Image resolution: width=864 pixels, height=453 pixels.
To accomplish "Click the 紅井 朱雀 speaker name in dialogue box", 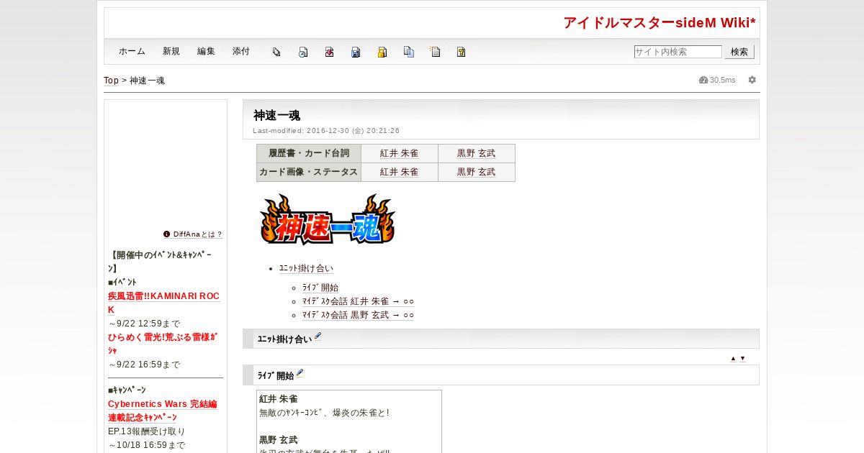I will coord(278,399).
